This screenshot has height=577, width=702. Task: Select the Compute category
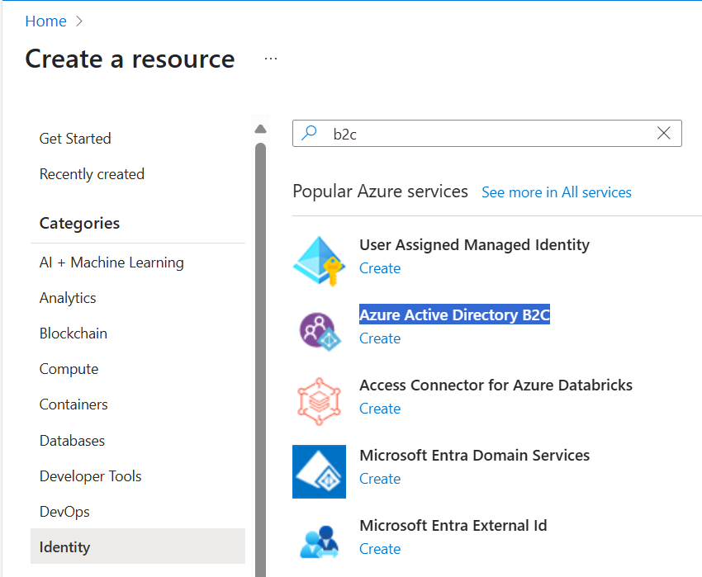(69, 369)
